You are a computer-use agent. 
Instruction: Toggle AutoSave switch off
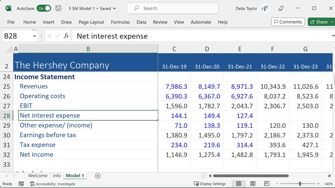[x=44, y=8]
